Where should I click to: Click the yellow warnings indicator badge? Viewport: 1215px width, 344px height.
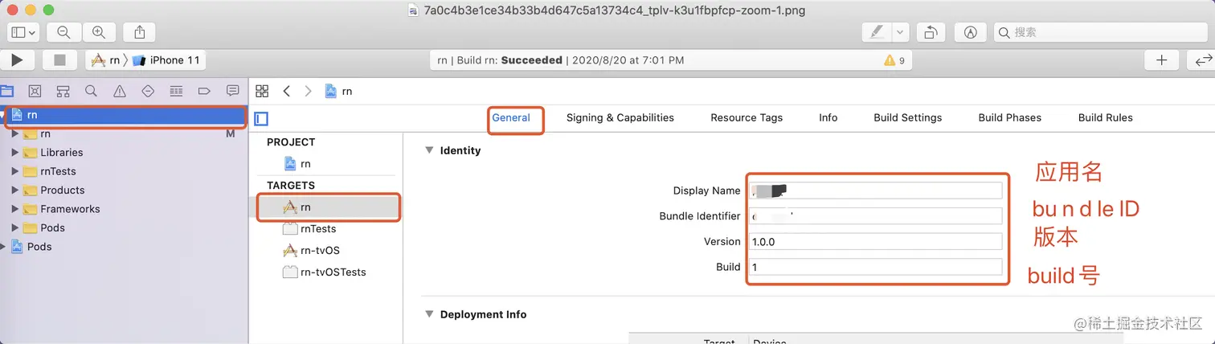tap(894, 60)
